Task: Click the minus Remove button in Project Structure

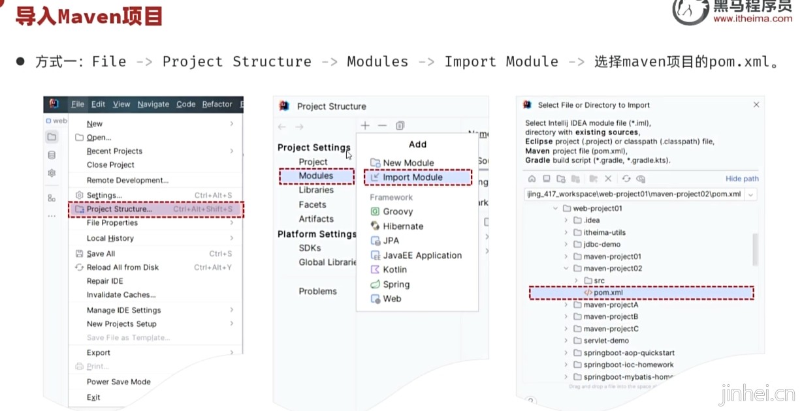Action: (383, 125)
